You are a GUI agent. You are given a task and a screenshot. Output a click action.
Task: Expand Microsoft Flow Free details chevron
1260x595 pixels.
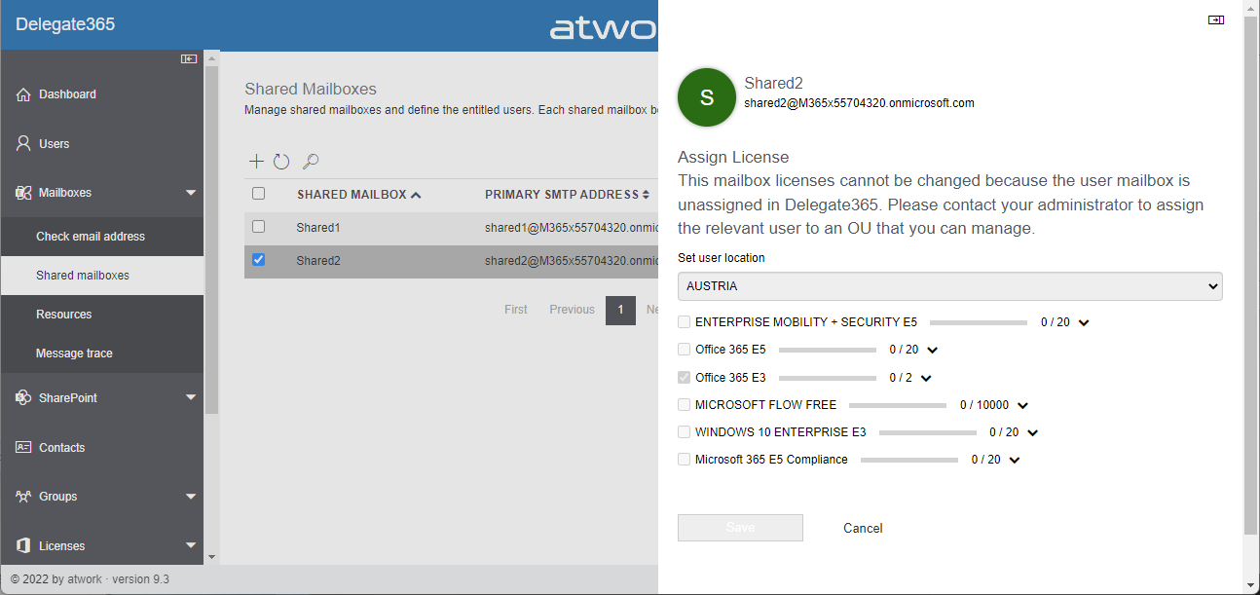(1023, 406)
